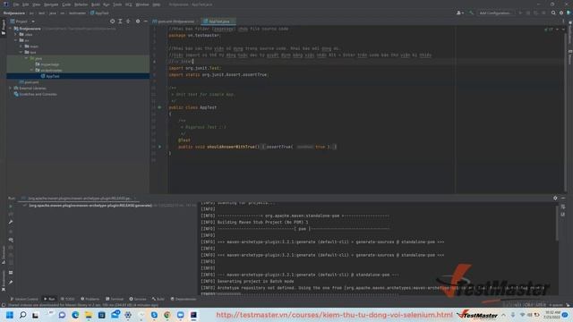Run shouldAnswerWithTrue test from gutter icon

(159, 147)
